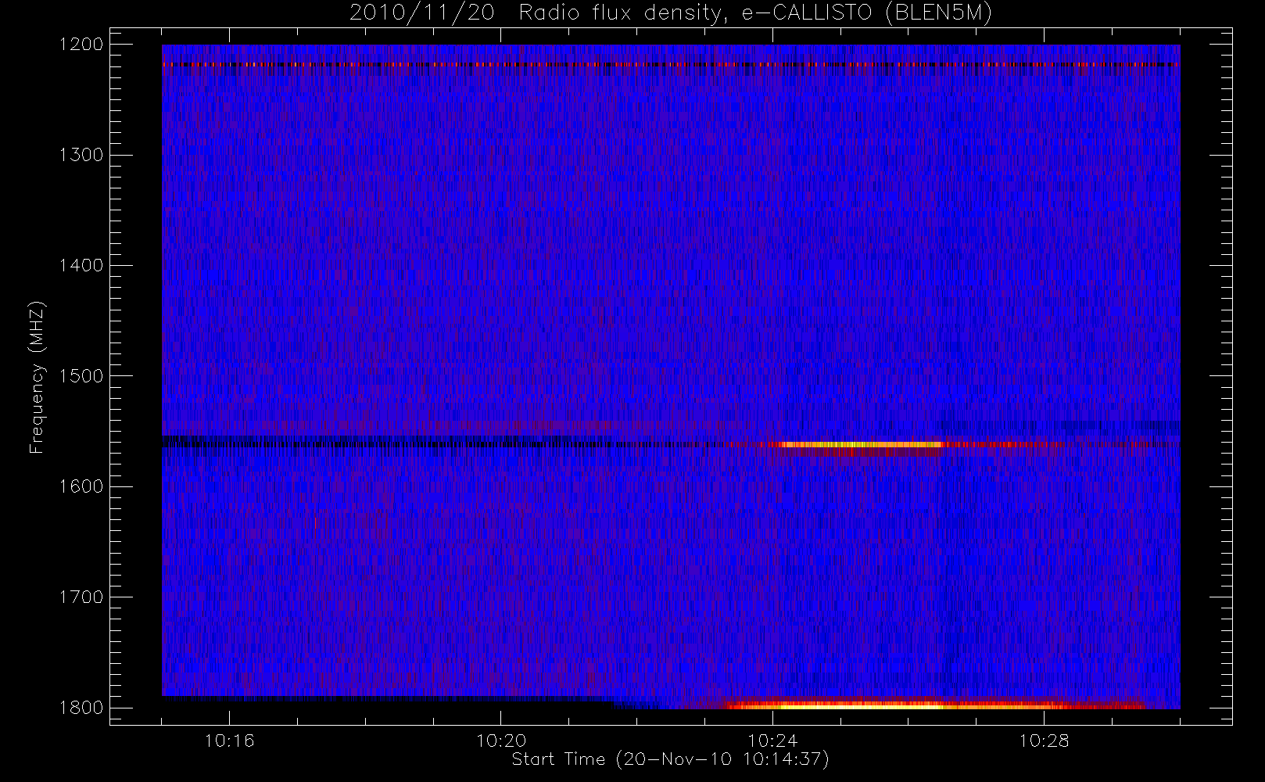Select the 1400 frequency tick label
1265x782 pixels.
(81, 266)
